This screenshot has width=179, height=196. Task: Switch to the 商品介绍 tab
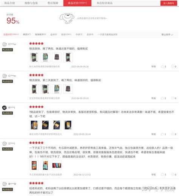click(9, 3)
